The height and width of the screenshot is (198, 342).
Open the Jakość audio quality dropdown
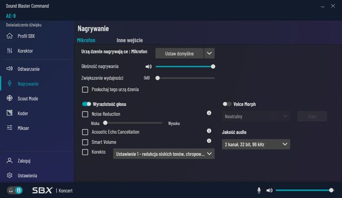pos(256,144)
